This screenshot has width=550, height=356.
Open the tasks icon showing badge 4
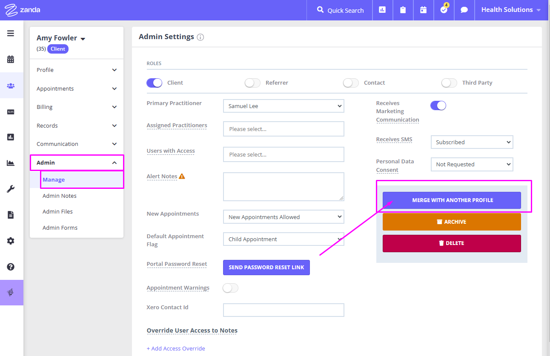coord(444,10)
